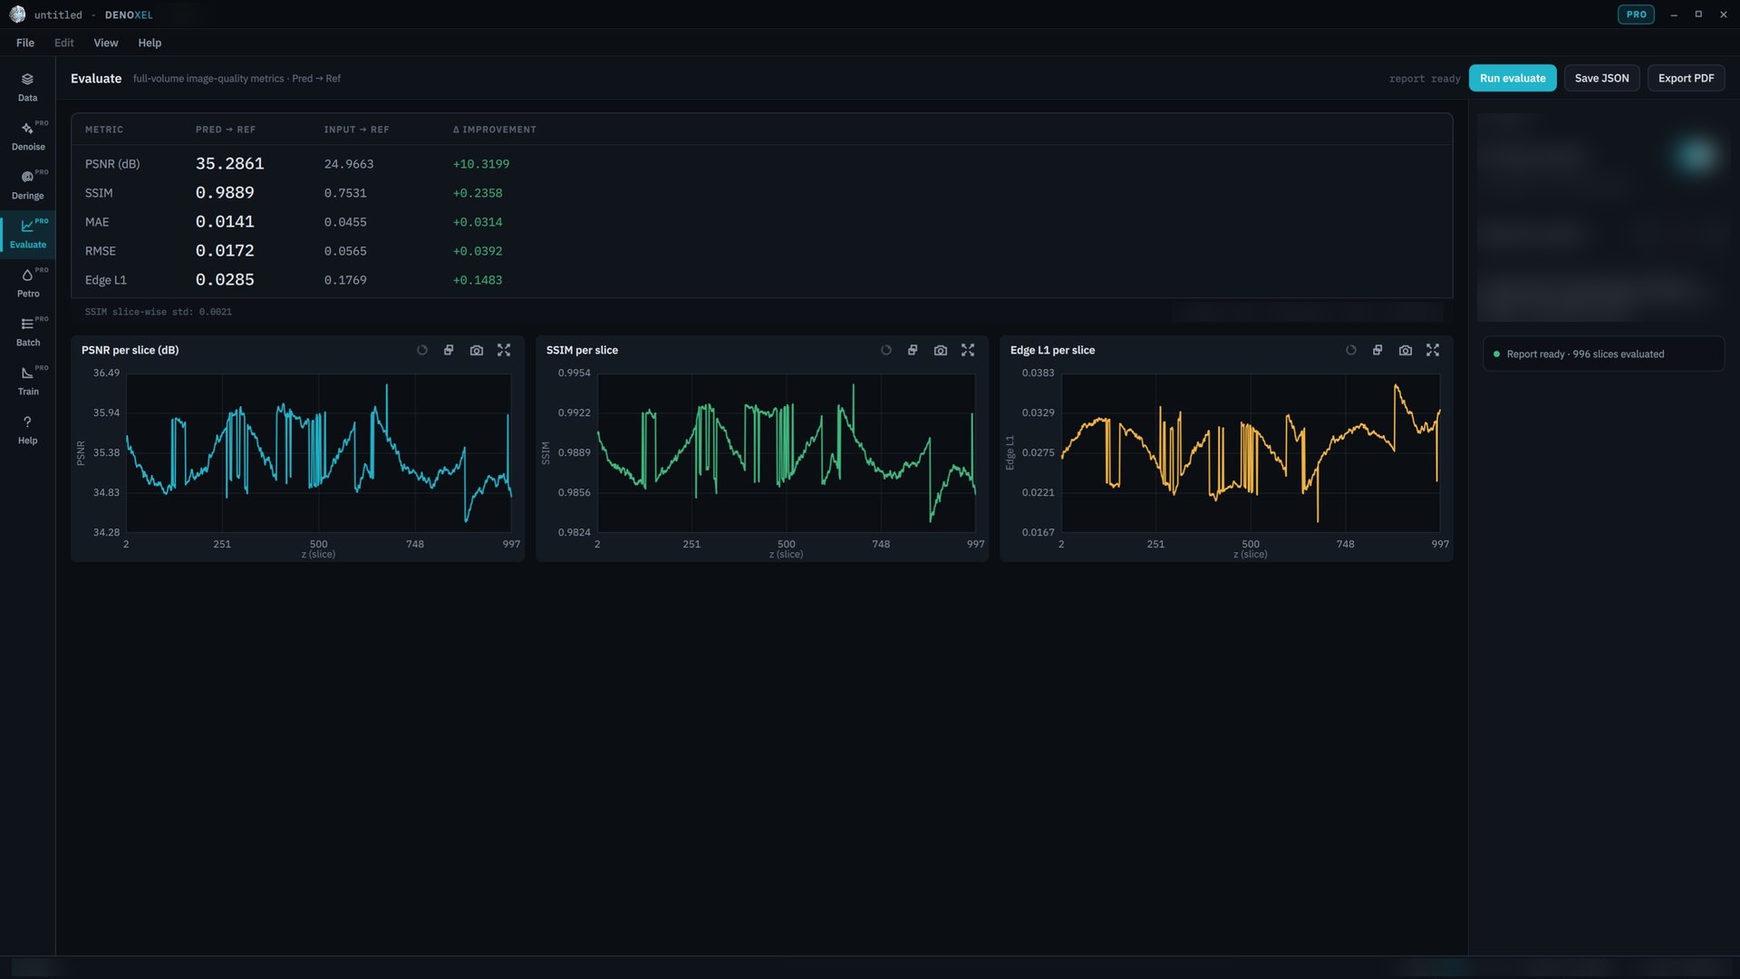Take snapshot of PSNR per slice chart
Screen dimensions: 1740x979
(x=477, y=350)
